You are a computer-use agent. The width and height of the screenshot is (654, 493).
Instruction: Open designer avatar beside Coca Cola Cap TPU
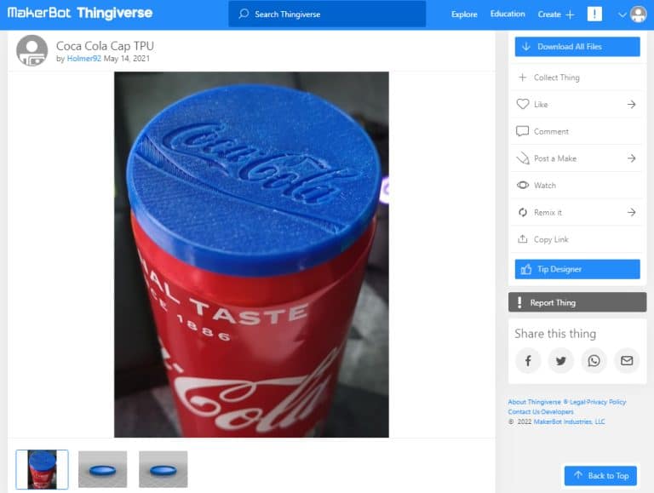tap(32, 50)
